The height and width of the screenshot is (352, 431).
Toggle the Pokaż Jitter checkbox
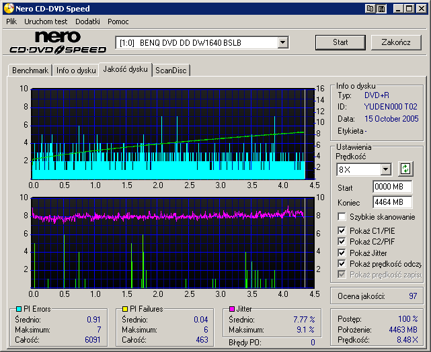point(342,253)
